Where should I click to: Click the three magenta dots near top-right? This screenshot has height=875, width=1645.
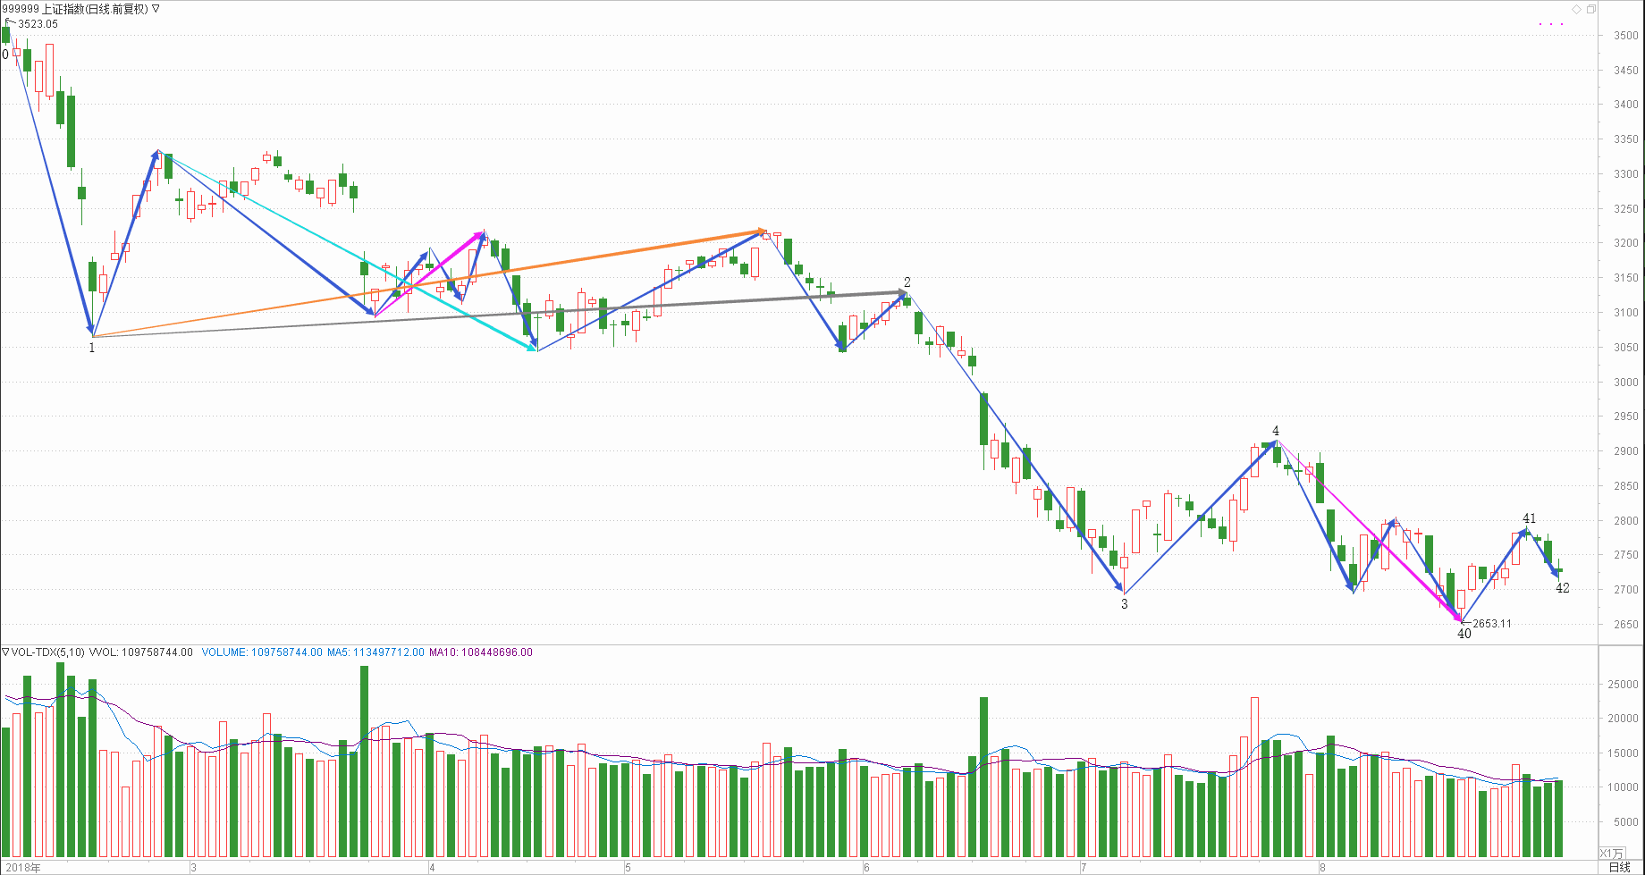1551,24
